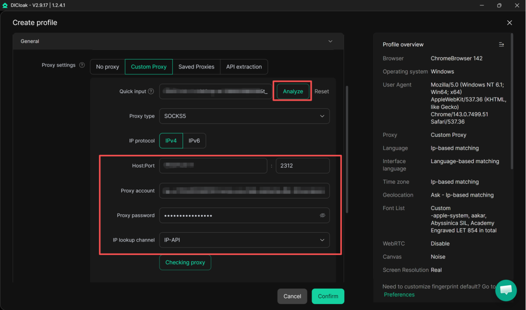
Task: Click the Mozilla/5.0 User Agent text
Action: coord(469,103)
